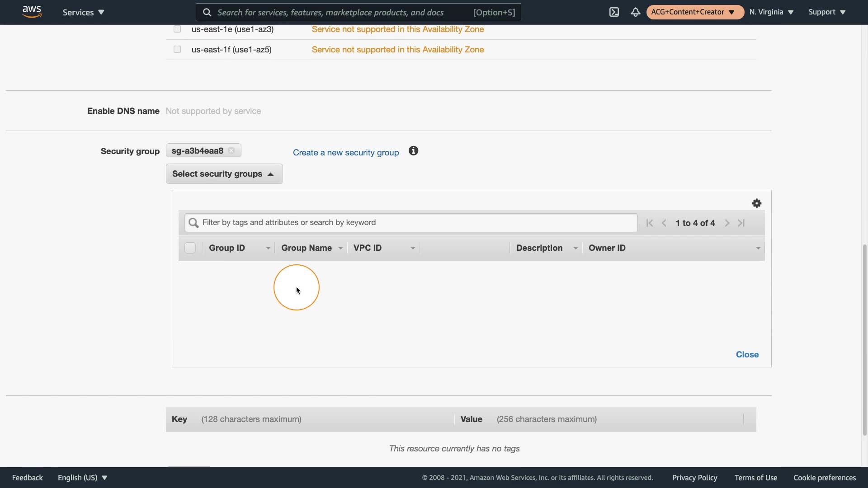Open AWS CloudShell icon in the header
The image size is (868, 488).
click(x=614, y=12)
